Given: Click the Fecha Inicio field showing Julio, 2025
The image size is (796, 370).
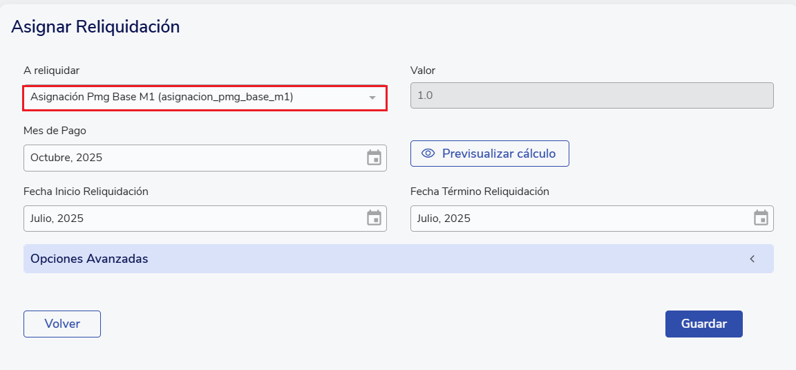Looking at the screenshot, I should pos(193,219).
